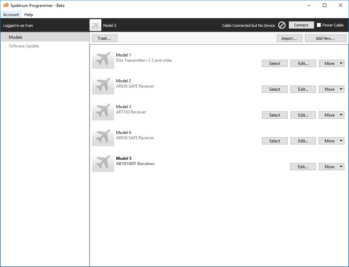
Task: Open the Trash... button
Action: 104,38
